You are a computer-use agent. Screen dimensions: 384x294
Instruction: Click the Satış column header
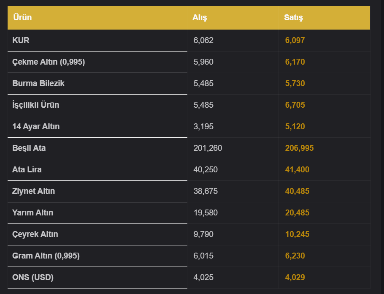293,17
